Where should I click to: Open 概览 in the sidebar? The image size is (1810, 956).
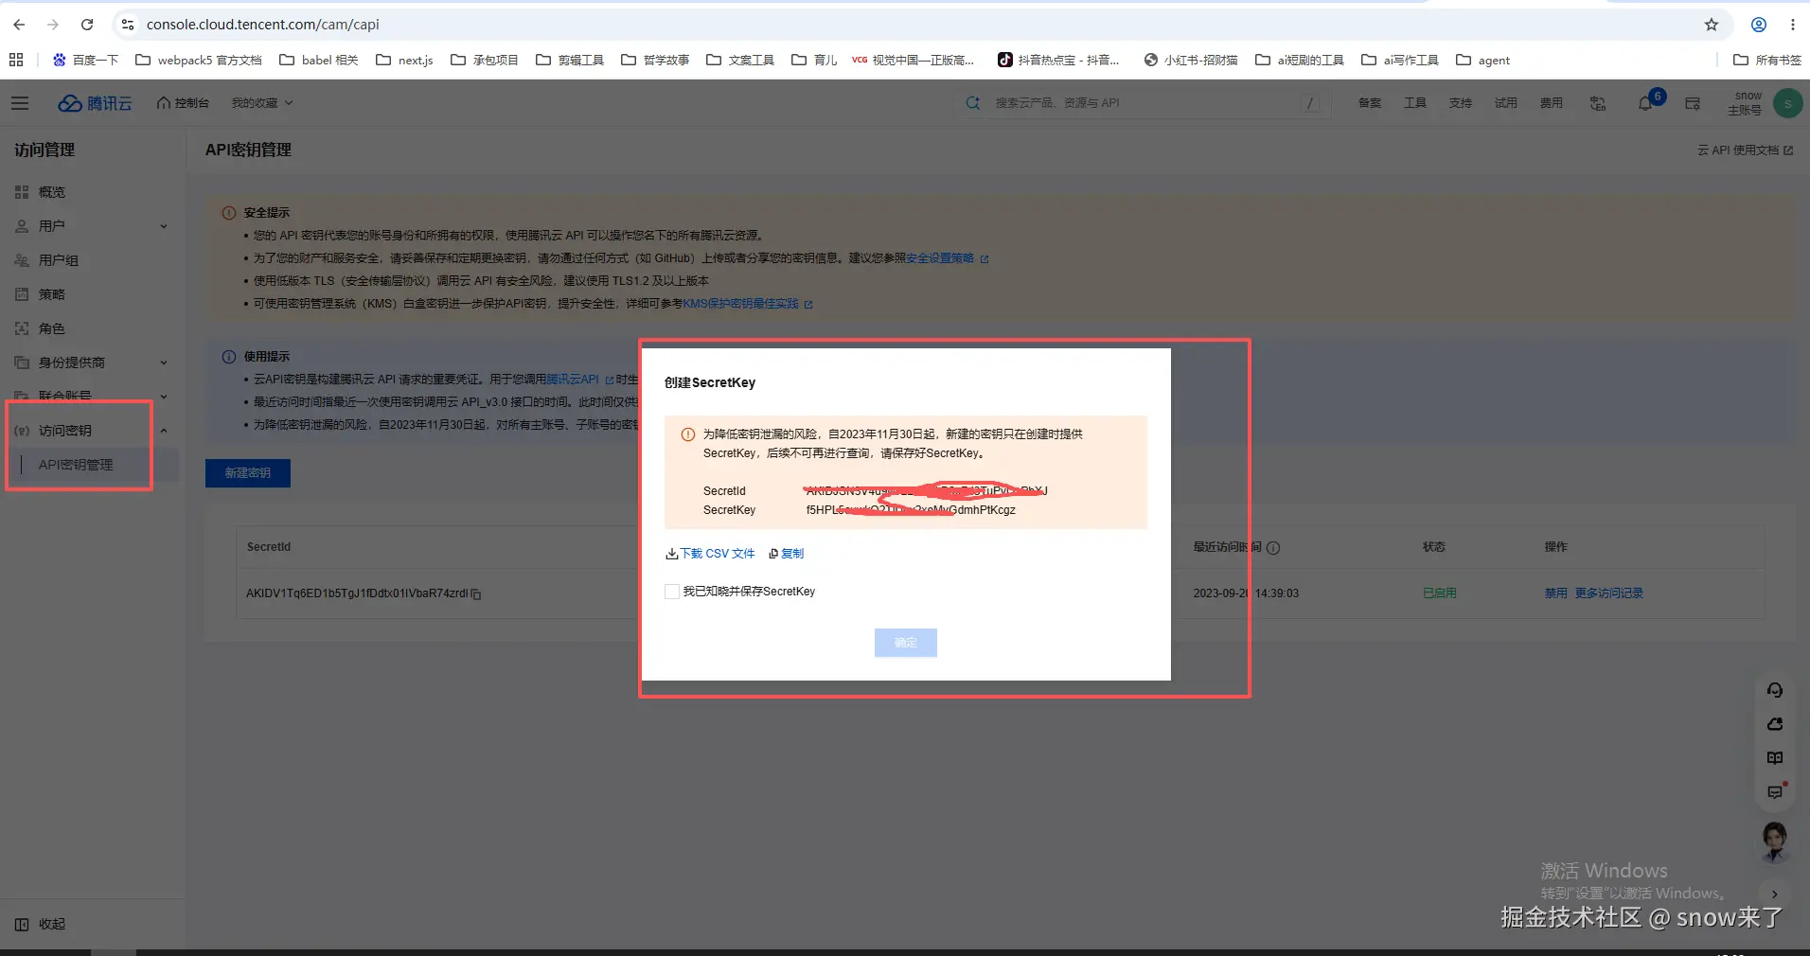[x=52, y=192]
